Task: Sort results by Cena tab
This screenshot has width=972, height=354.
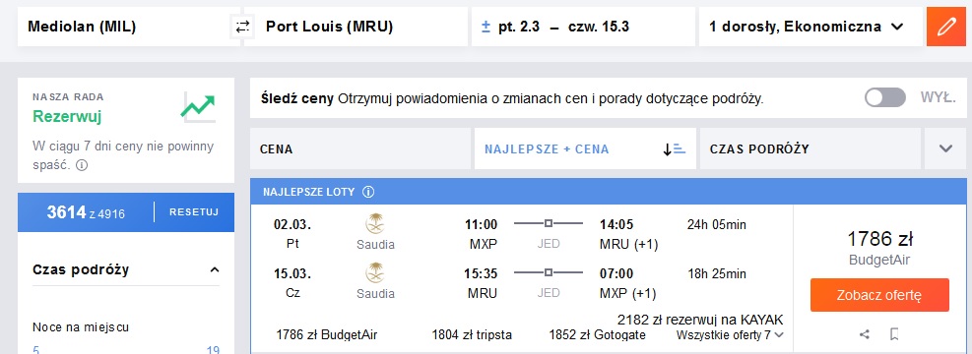Action: pos(360,148)
